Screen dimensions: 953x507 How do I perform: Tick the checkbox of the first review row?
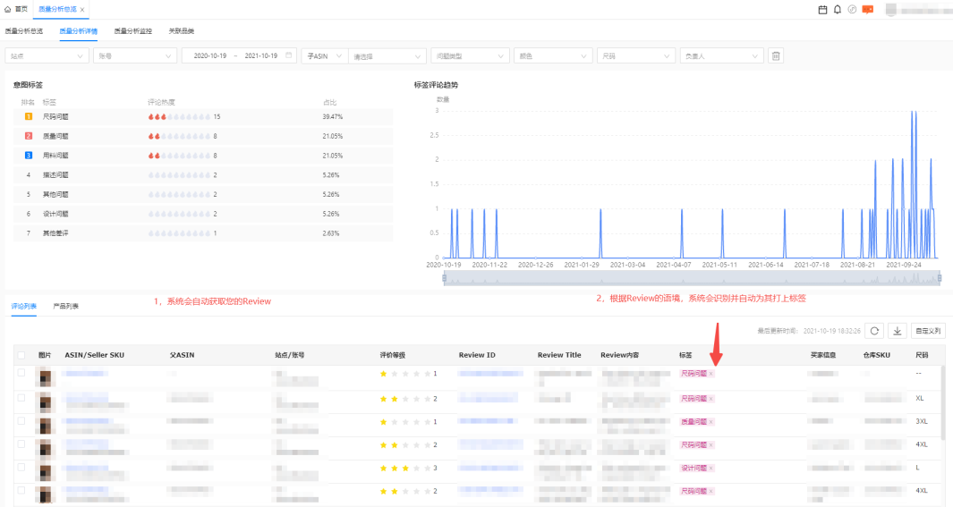tap(21, 373)
